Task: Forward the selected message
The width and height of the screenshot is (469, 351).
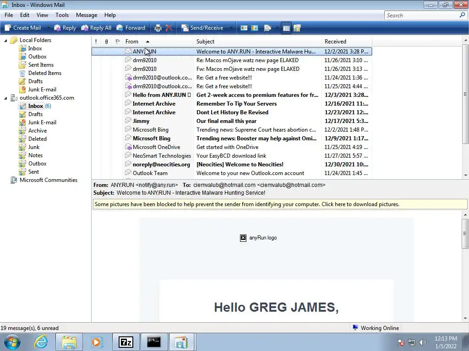Action: (131, 28)
